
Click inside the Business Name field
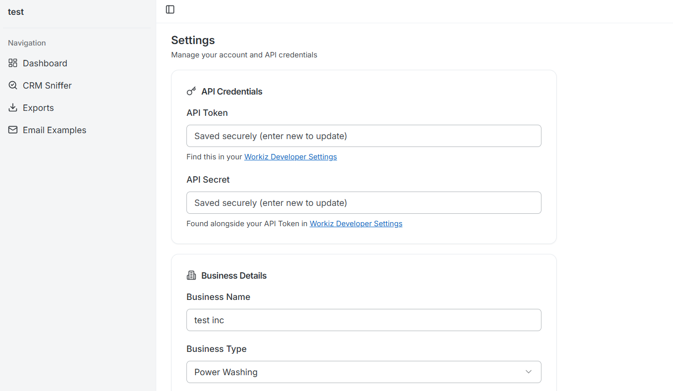coord(363,320)
